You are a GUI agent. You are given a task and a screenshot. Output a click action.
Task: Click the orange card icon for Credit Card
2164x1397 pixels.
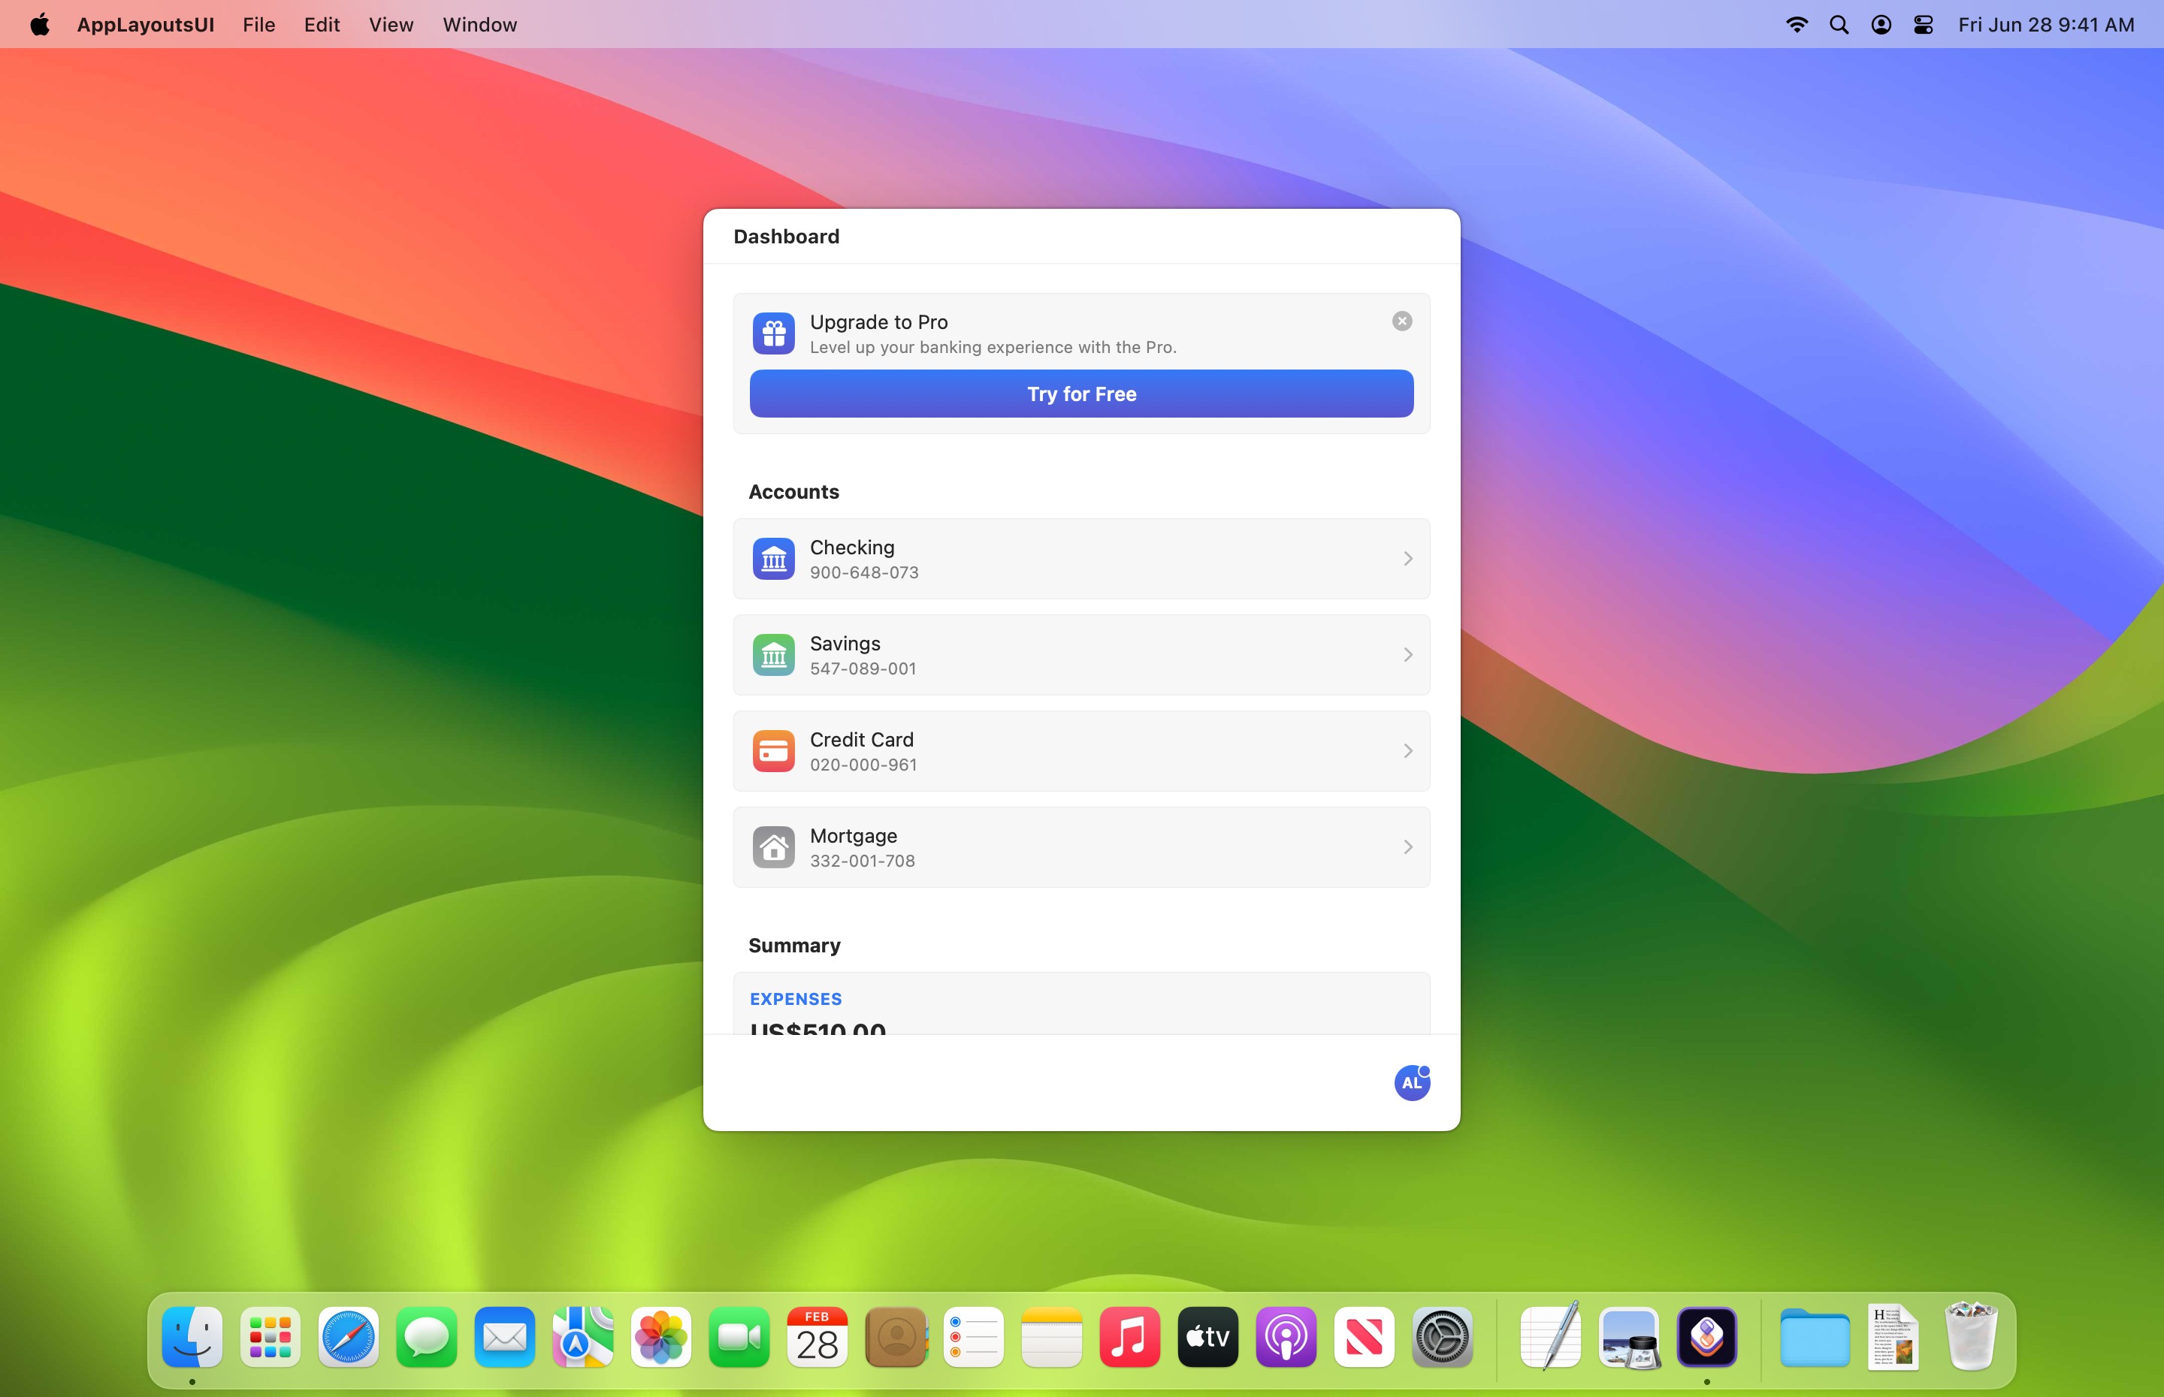point(773,751)
